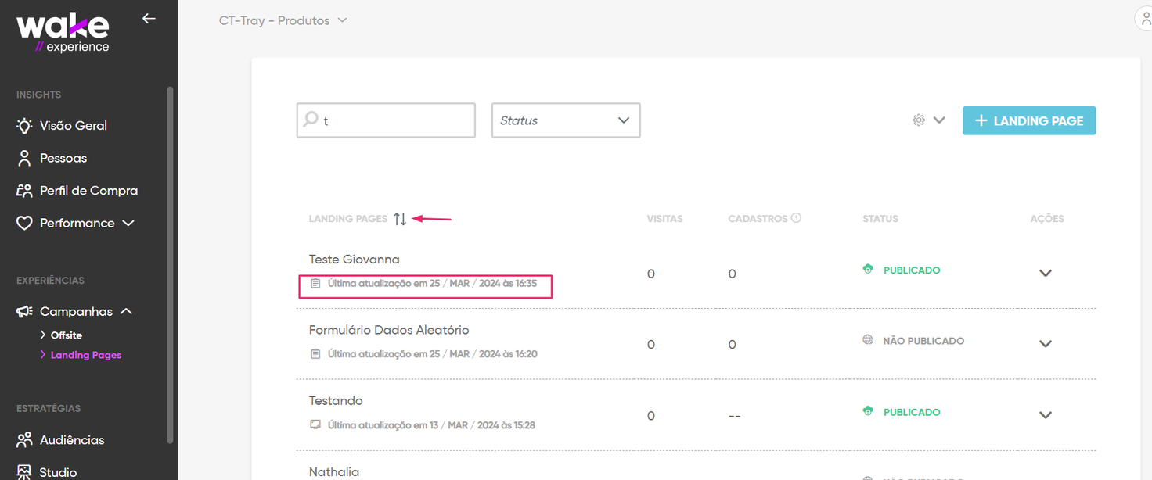
Task: Click the published icon for Teste Giovanna
Action: click(x=867, y=270)
